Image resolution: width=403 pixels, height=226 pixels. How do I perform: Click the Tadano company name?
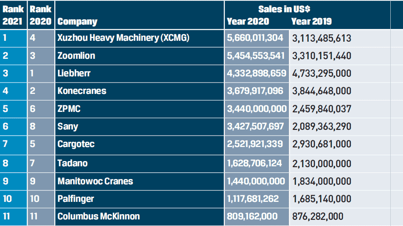click(x=72, y=163)
